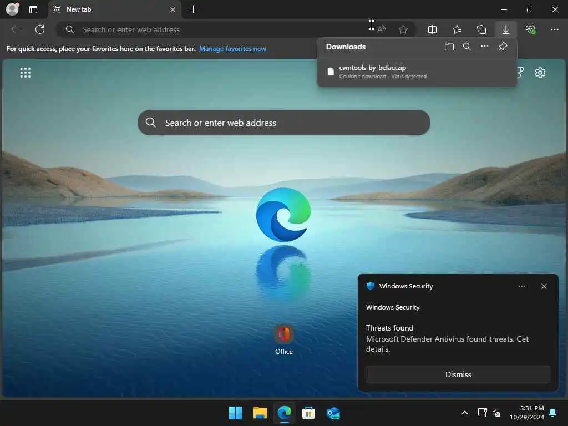Select cvmtools-by-befaci.zip download entry
The height and width of the screenshot is (426, 568).
[417, 72]
